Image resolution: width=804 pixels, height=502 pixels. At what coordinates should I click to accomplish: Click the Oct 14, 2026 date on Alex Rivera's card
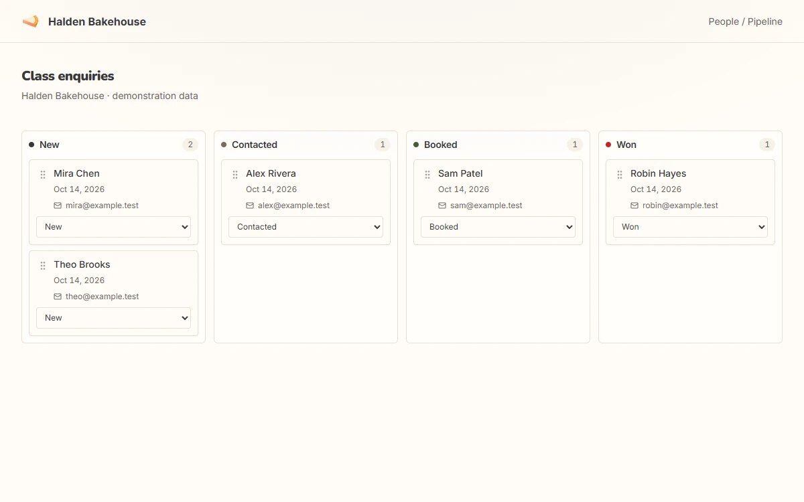point(271,189)
